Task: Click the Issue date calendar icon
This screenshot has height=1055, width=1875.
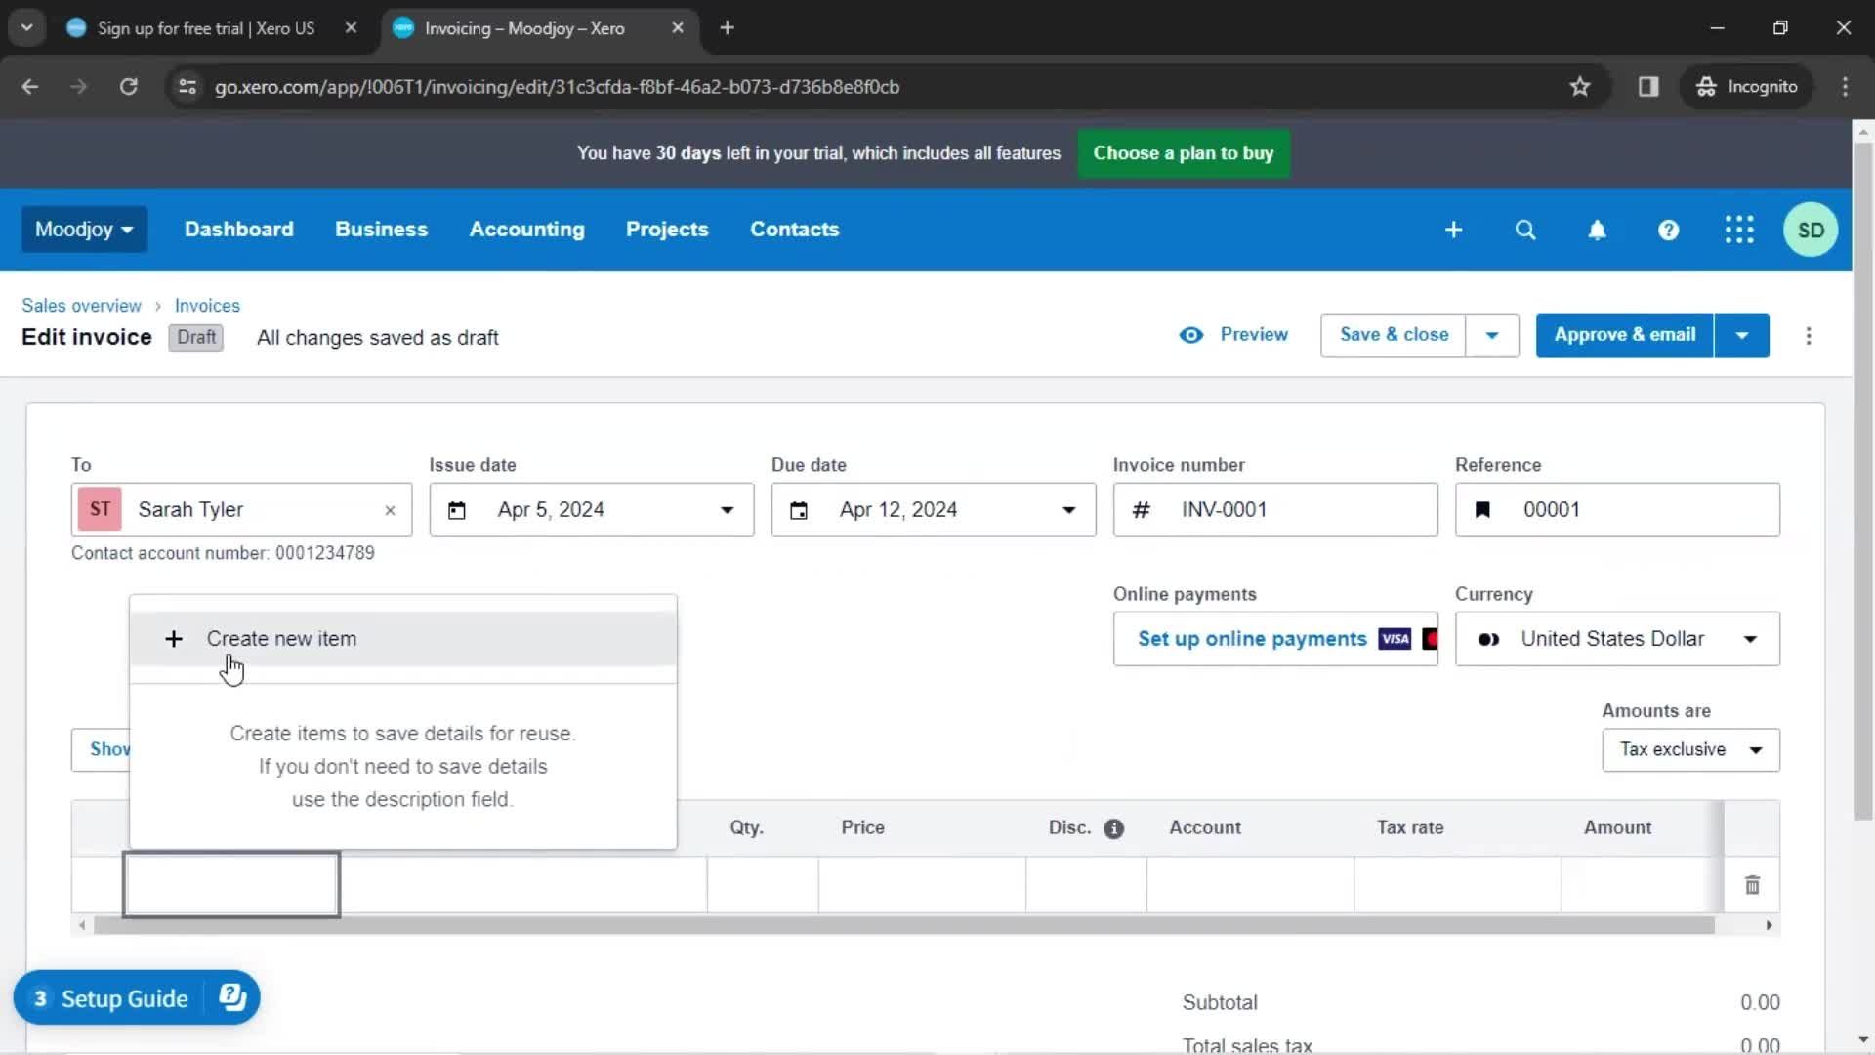Action: [x=456, y=510]
